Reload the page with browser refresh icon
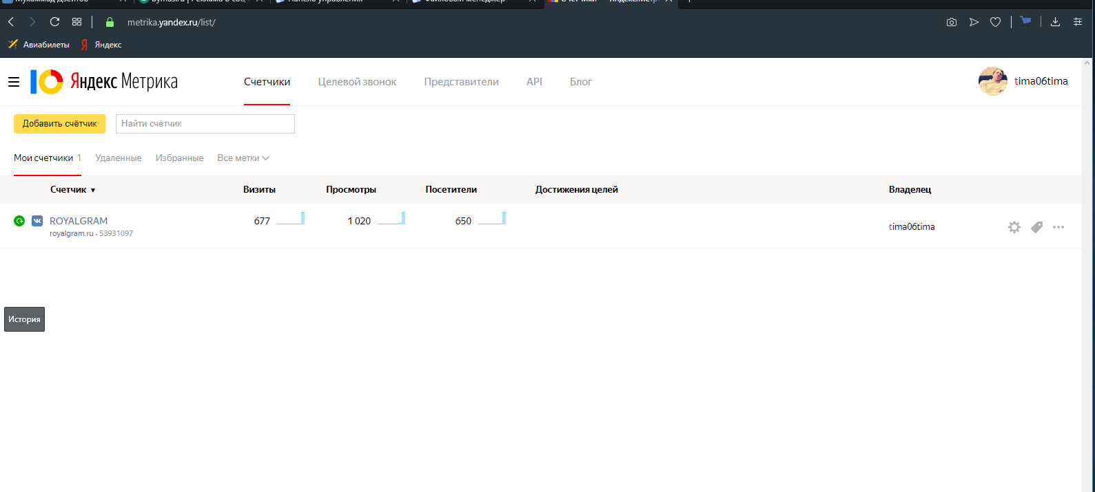This screenshot has width=1095, height=492. [x=54, y=22]
